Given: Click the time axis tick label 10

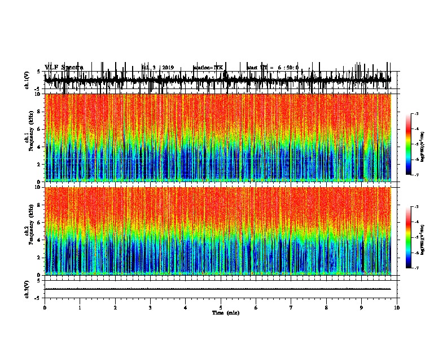Looking at the screenshot, I should [397, 308].
